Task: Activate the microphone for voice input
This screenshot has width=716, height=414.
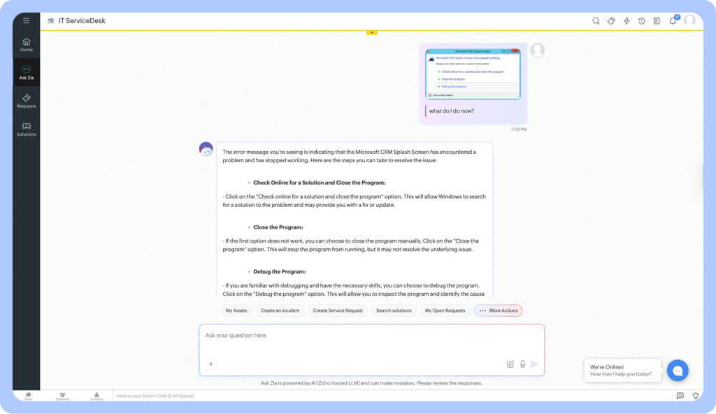Action: [x=522, y=364]
